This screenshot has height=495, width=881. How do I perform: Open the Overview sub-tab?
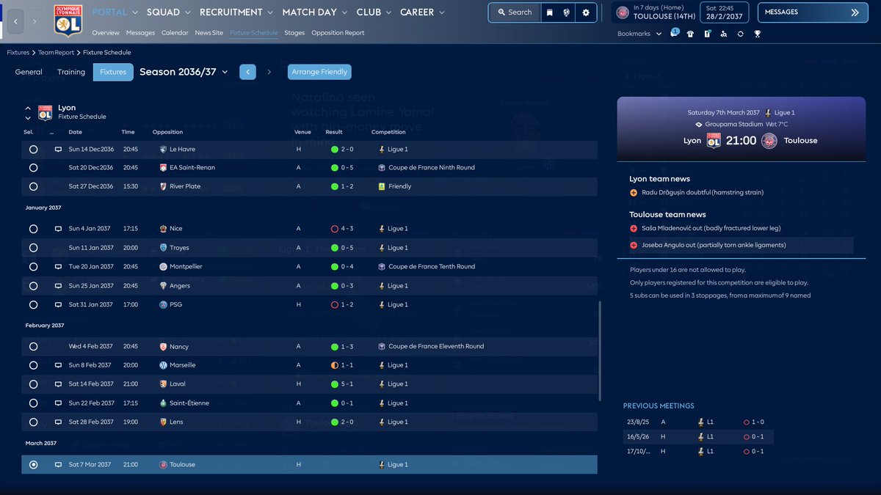coord(106,33)
